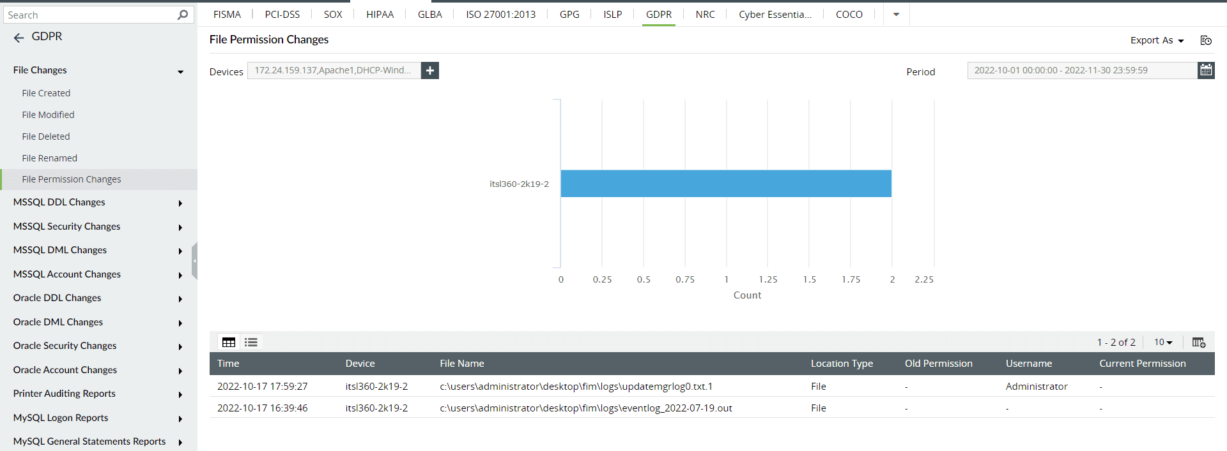The width and height of the screenshot is (1227, 451).
Task: Sort by the File Name column header
Action: pos(461,364)
